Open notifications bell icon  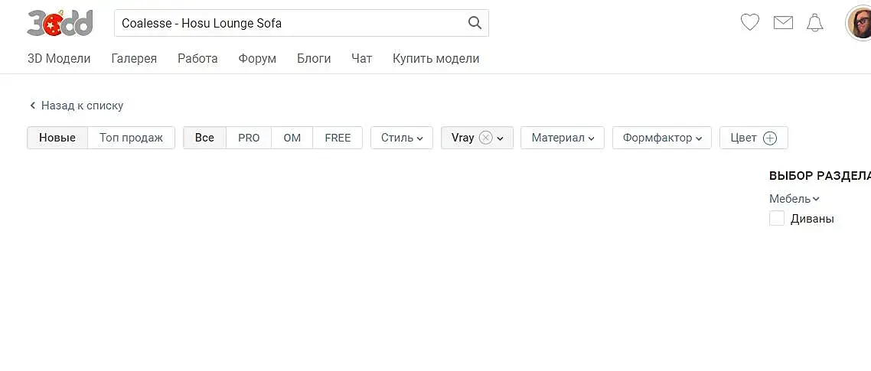click(815, 23)
